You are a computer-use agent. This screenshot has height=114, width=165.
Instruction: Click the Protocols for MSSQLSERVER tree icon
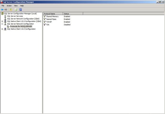point(8,26)
